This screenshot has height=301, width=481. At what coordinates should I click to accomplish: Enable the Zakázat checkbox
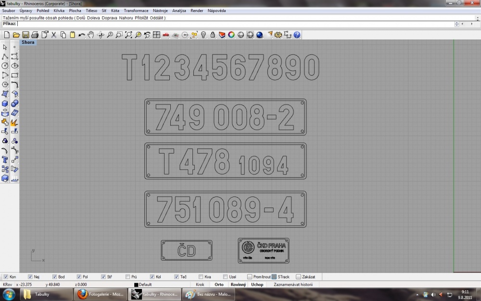(299, 277)
